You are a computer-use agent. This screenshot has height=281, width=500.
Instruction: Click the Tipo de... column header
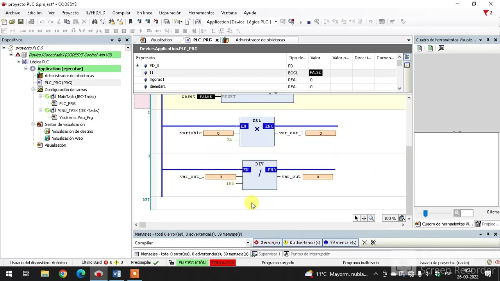click(297, 58)
